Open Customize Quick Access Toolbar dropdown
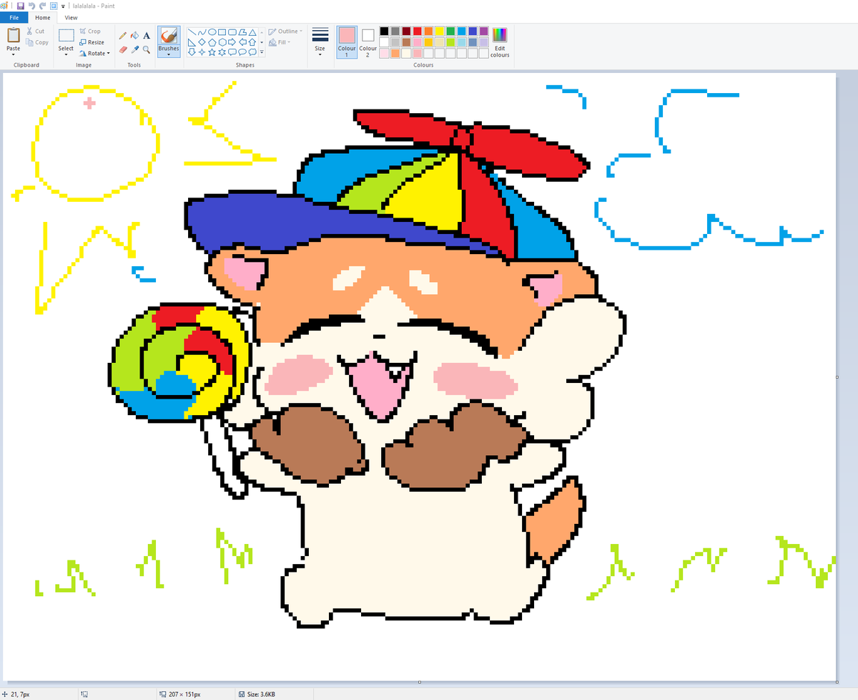858x700 pixels. 63,6
